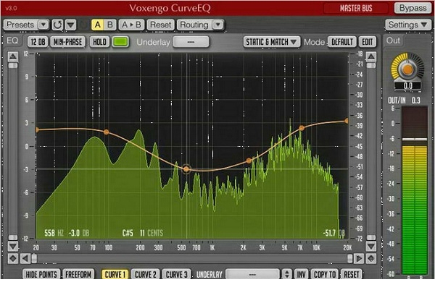Click right spectrum-scale up arrow
The height and width of the screenshot is (290, 435).
coord(371,56)
